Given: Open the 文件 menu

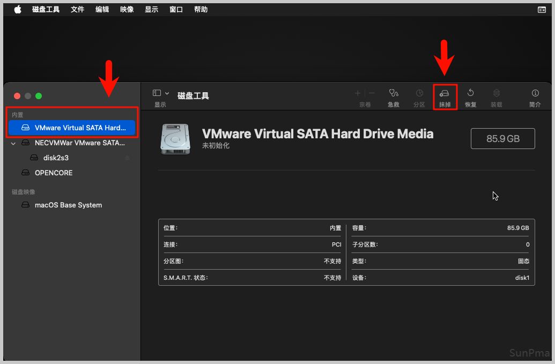Looking at the screenshot, I should (77, 10).
